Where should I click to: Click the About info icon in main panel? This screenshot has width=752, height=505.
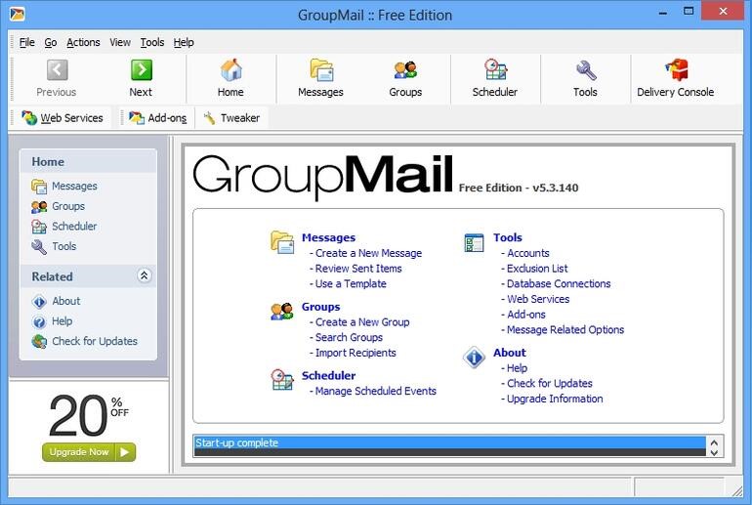point(474,358)
